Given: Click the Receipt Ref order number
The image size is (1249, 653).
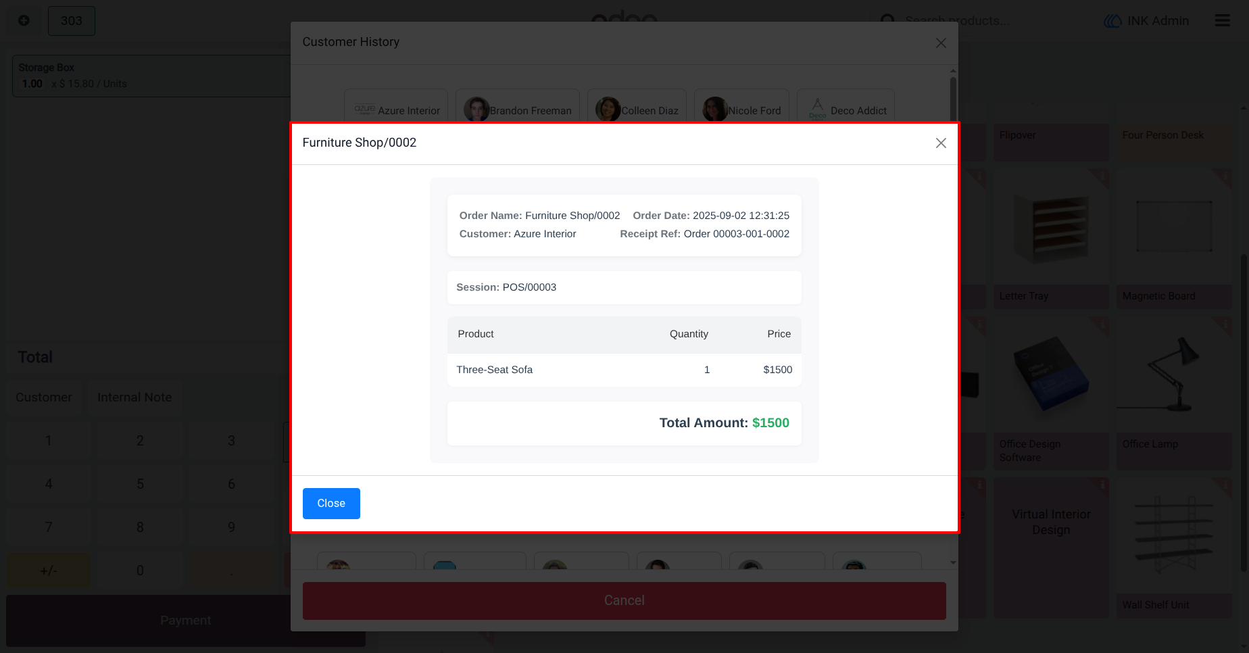Looking at the screenshot, I should 737,234.
